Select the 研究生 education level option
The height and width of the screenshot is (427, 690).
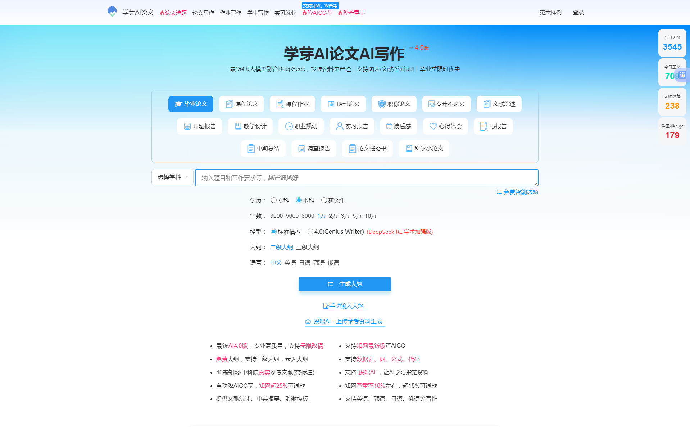pos(324,200)
